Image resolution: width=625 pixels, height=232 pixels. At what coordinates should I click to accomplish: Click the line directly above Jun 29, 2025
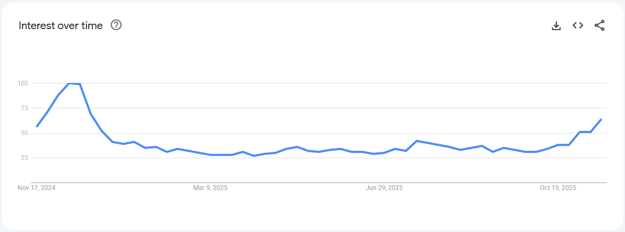[384, 153]
